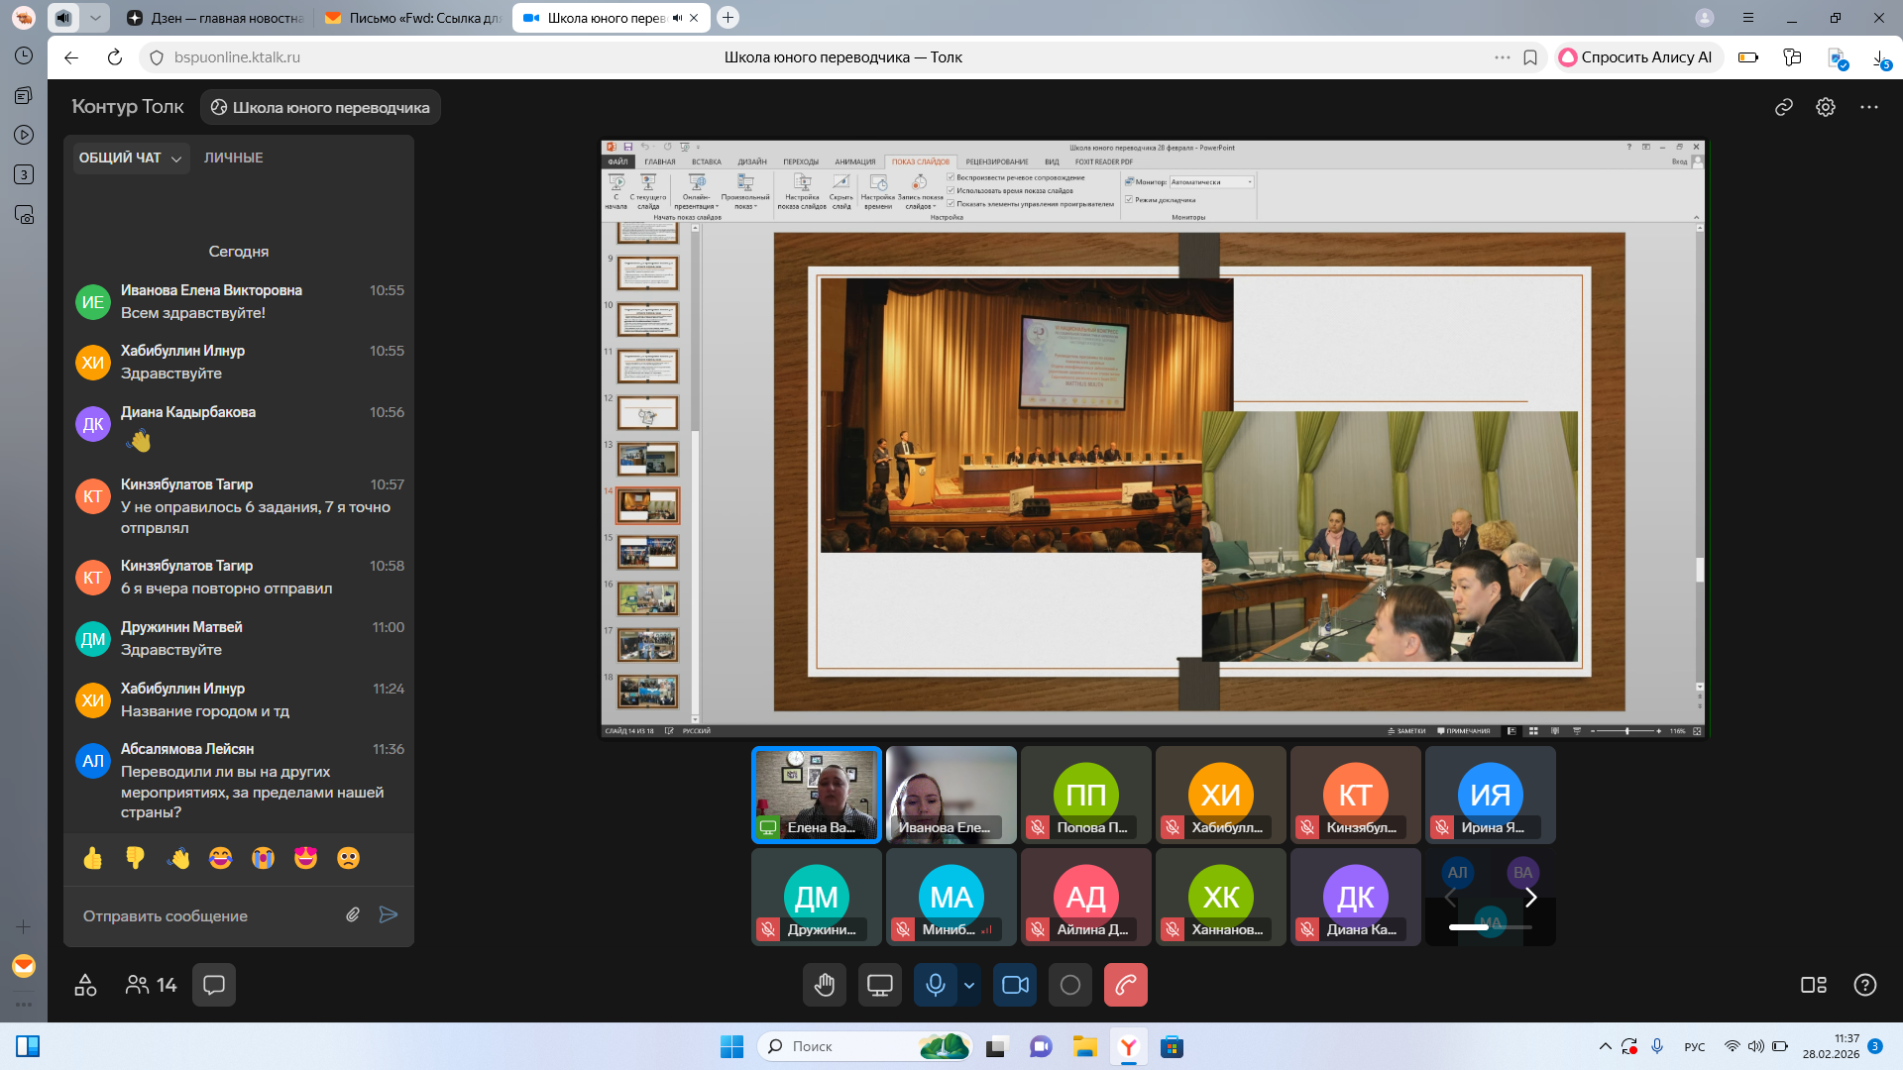The image size is (1903, 1070).
Task: React with thumbs up emoji
Action: (x=93, y=858)
